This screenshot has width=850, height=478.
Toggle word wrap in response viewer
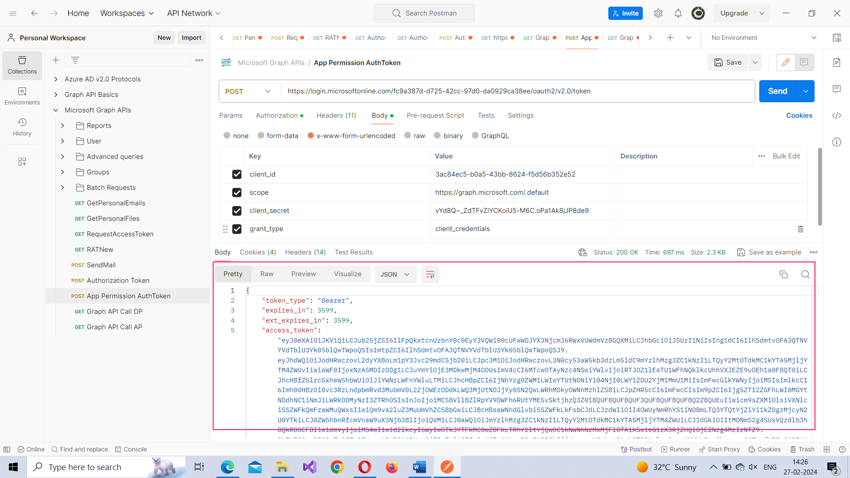click(x=430, y=274)
